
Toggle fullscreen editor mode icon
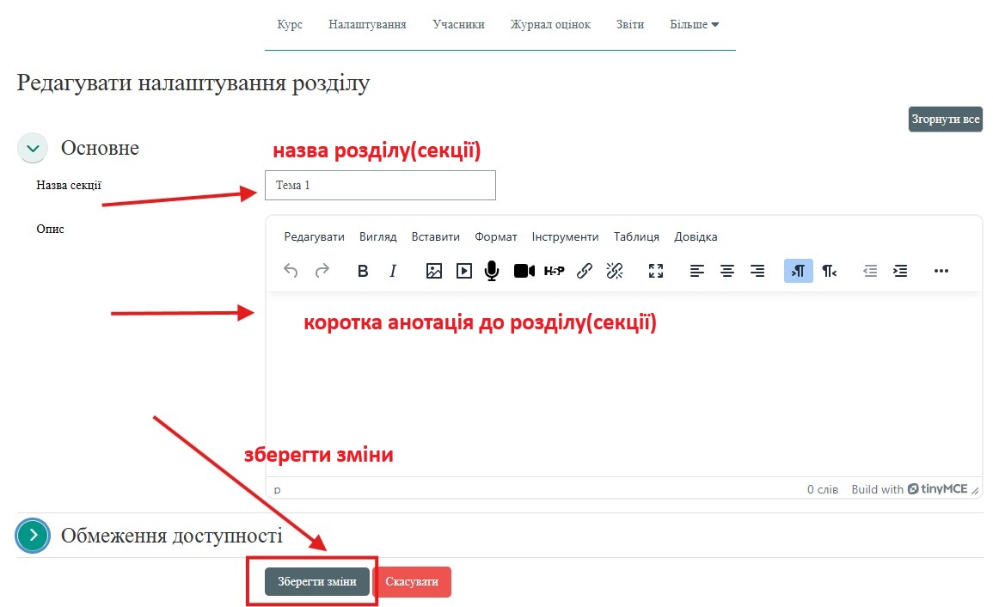tap(656, 271)
